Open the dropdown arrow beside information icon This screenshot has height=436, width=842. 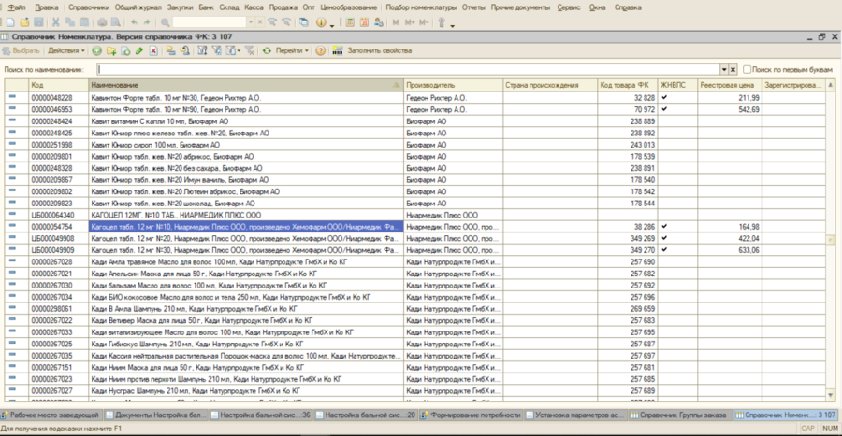tap(332, 24)
